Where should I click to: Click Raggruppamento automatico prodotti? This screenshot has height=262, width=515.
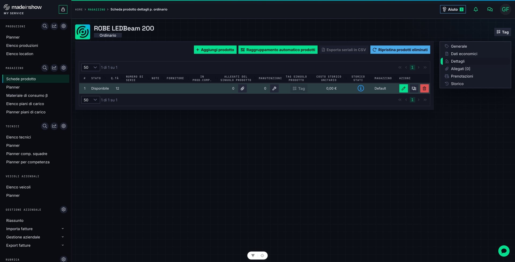click(278, 50)
